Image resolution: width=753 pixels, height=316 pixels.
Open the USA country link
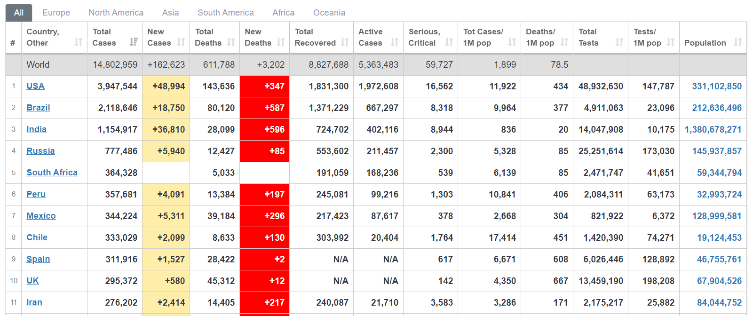35,86
